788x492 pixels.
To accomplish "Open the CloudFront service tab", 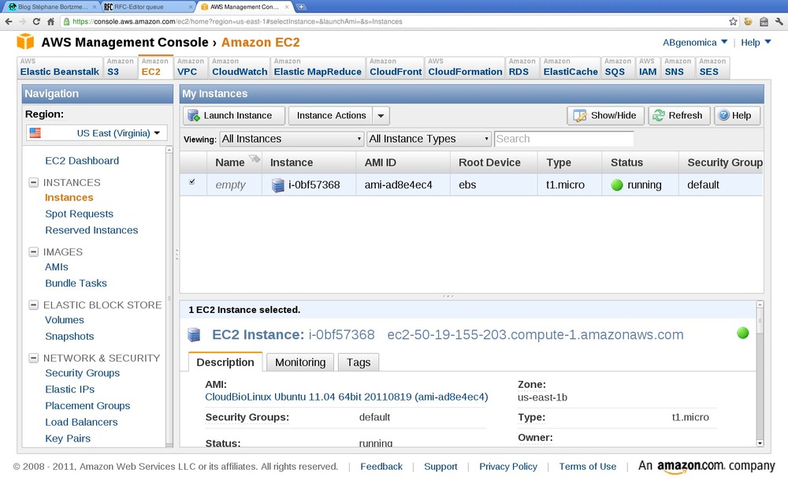I will tap(396, 67).
